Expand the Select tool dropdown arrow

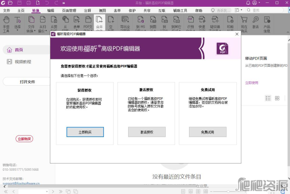[x=17, y=30]
